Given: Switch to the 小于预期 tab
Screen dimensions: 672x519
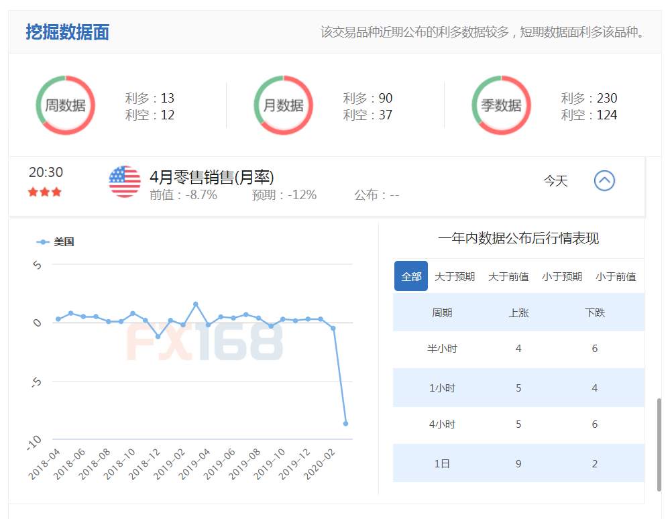Looking at the screenshot, I should coord(562,276).
